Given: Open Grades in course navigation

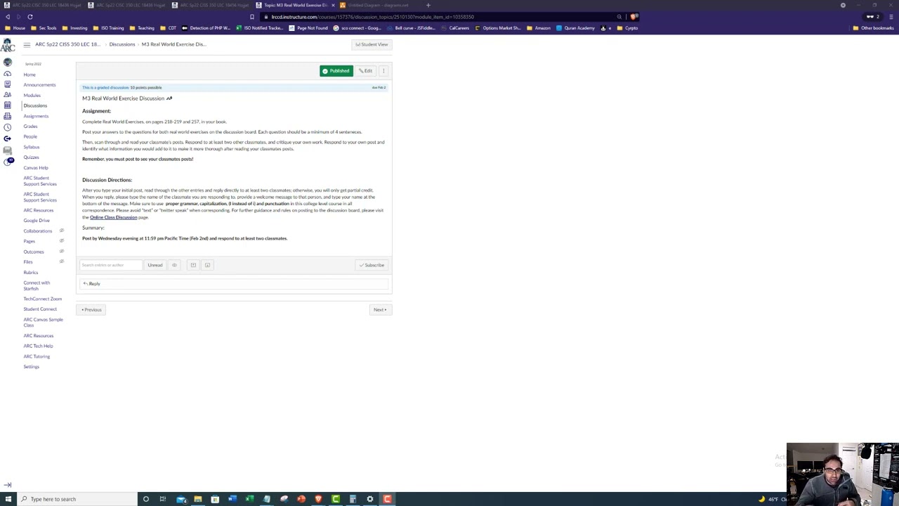Looking at the screenshot, I should pos(30,126).
